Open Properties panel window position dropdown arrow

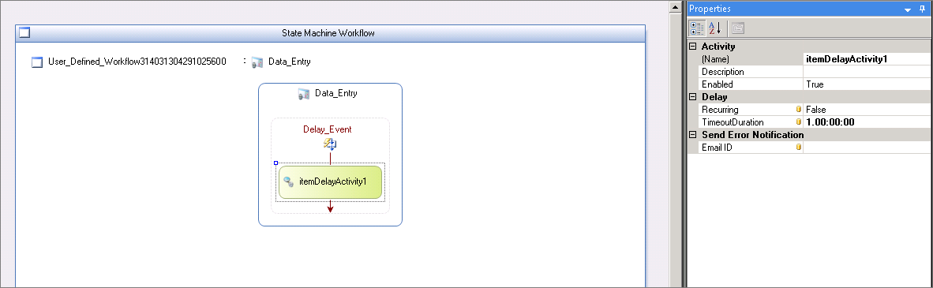coord(908,9)
